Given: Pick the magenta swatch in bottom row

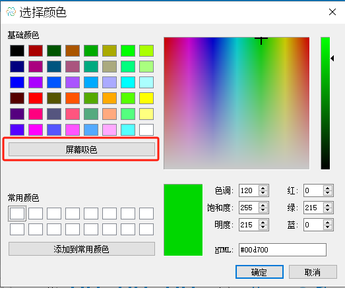Looking at the screenshot, I should click(36, 130).
